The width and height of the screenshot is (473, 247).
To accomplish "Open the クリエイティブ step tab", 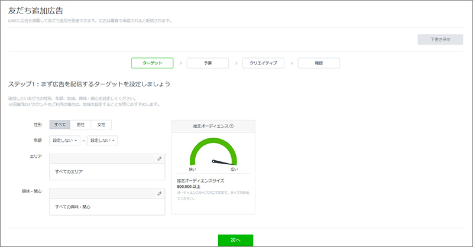I will pyautogui.click(x=263, y=63).
